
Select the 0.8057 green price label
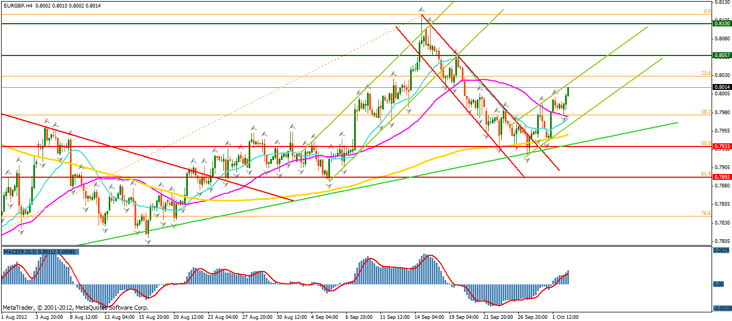[x=721, y=55]
